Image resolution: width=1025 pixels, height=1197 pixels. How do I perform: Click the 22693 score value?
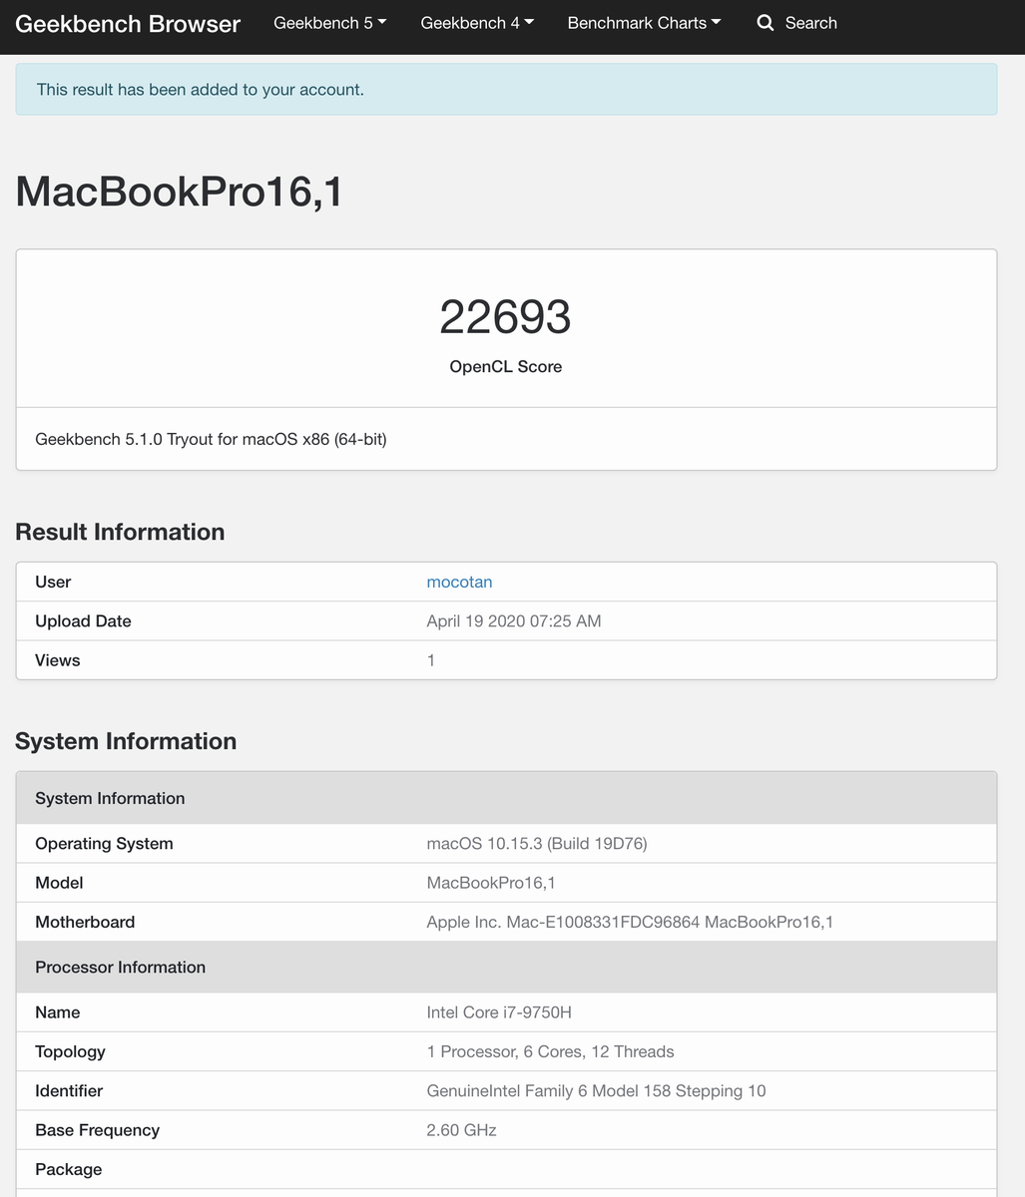[x=506, y=317]
